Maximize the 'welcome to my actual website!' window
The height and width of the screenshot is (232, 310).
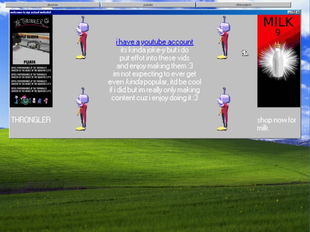tap(293, 12)
